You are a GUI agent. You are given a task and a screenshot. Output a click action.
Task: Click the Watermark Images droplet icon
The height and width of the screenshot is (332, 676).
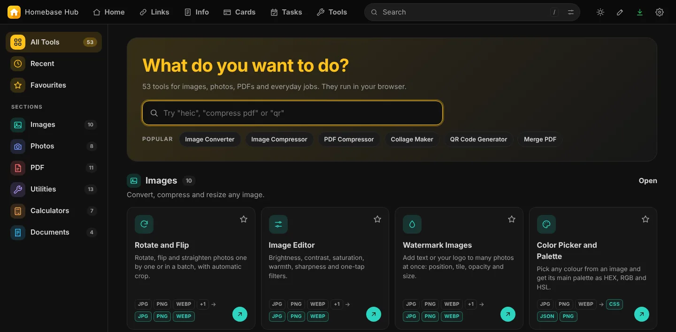point(412,224)
